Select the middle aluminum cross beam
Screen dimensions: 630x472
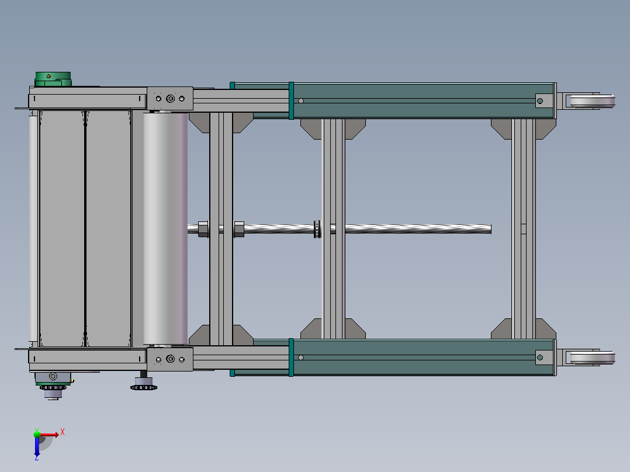tap(334, 229)
